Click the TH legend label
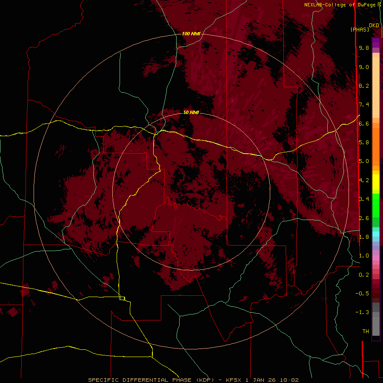 point(366,331)
